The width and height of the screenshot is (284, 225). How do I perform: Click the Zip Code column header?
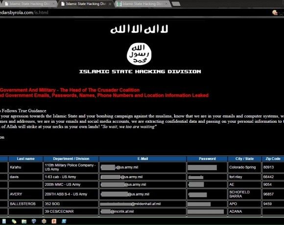[x=273, y=158]
